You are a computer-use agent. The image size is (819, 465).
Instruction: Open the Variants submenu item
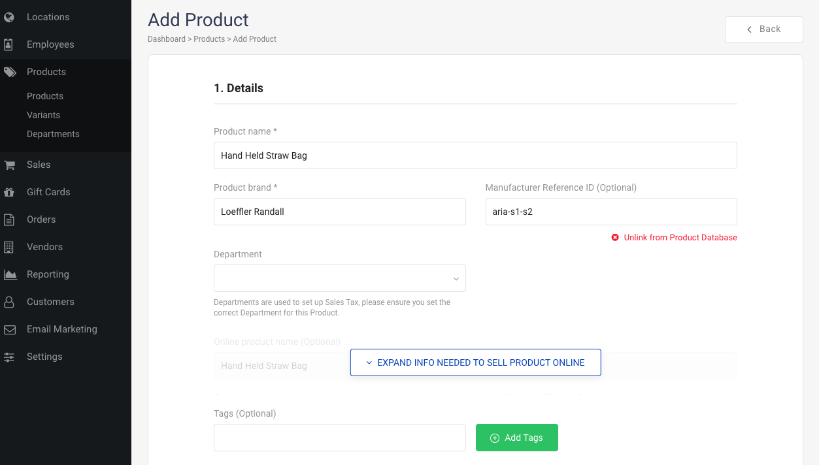click(43, 115)
